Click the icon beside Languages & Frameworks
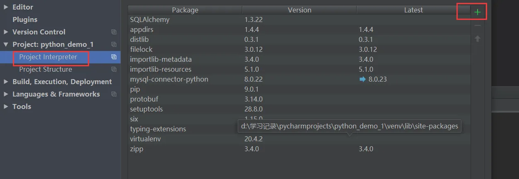 (x=114, y=94)
